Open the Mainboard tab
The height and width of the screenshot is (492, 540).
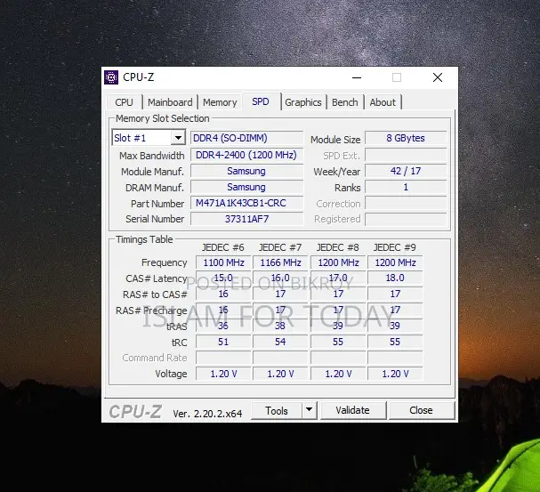(x=170, y=102)
